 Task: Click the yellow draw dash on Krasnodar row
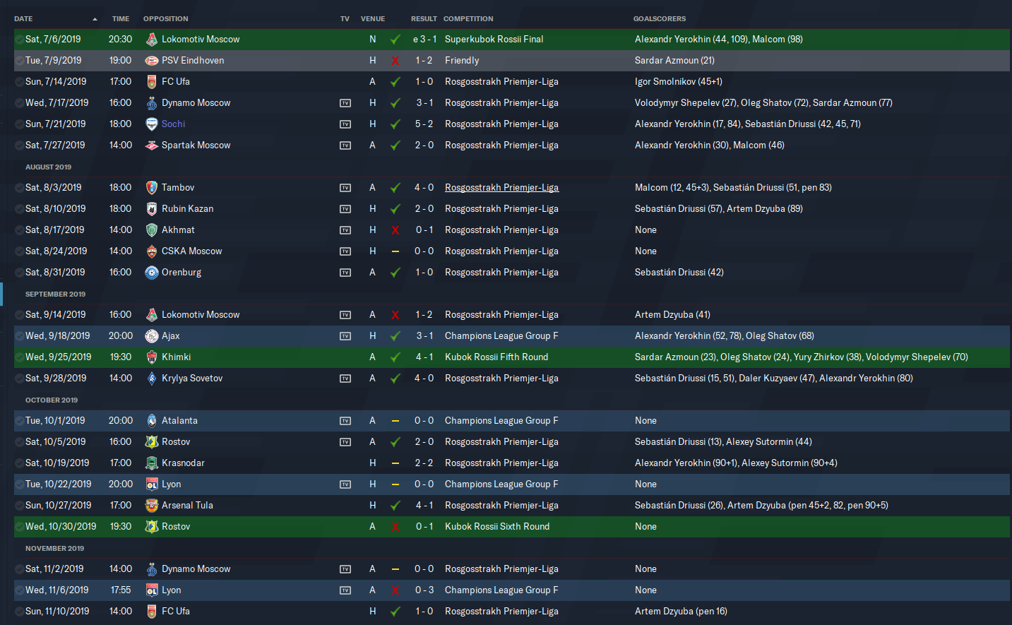coord(395,463)
